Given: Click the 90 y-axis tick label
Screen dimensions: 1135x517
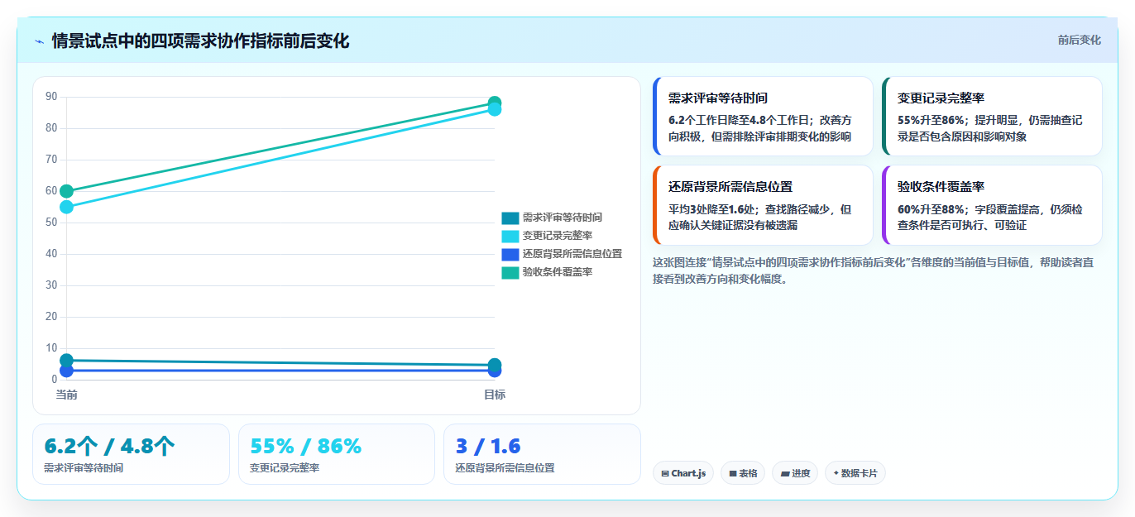Looking at the screenshot, I should coord(51,97).
